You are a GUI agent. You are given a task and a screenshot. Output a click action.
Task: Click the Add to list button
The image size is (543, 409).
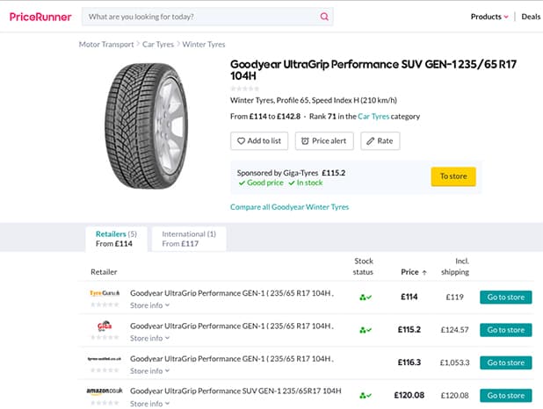(259, 140)
